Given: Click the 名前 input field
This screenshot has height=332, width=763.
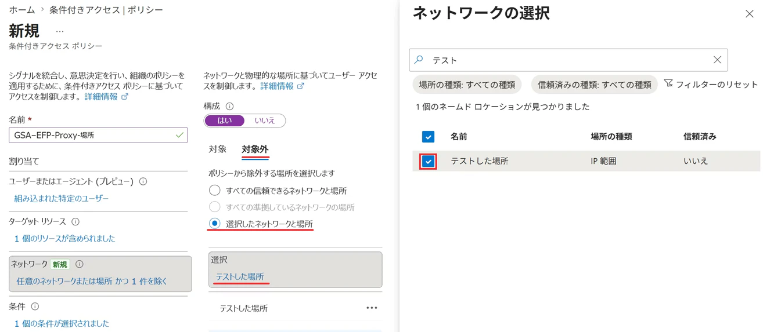Looking at the screenshot, I should point(98,135).
